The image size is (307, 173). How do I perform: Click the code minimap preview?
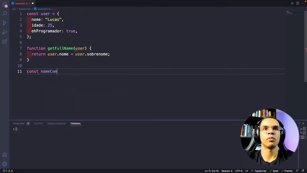[289, 13]
